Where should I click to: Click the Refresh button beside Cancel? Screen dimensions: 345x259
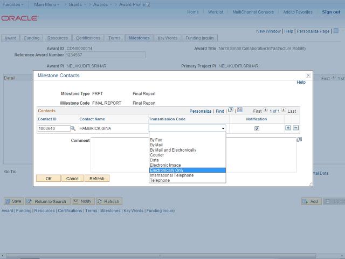click(x=97, y=179)
